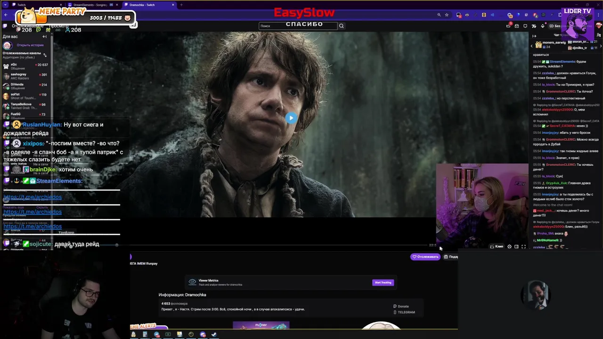Open the browser extensions puzzle icon
603x339 pixels.
click(560, 15)
